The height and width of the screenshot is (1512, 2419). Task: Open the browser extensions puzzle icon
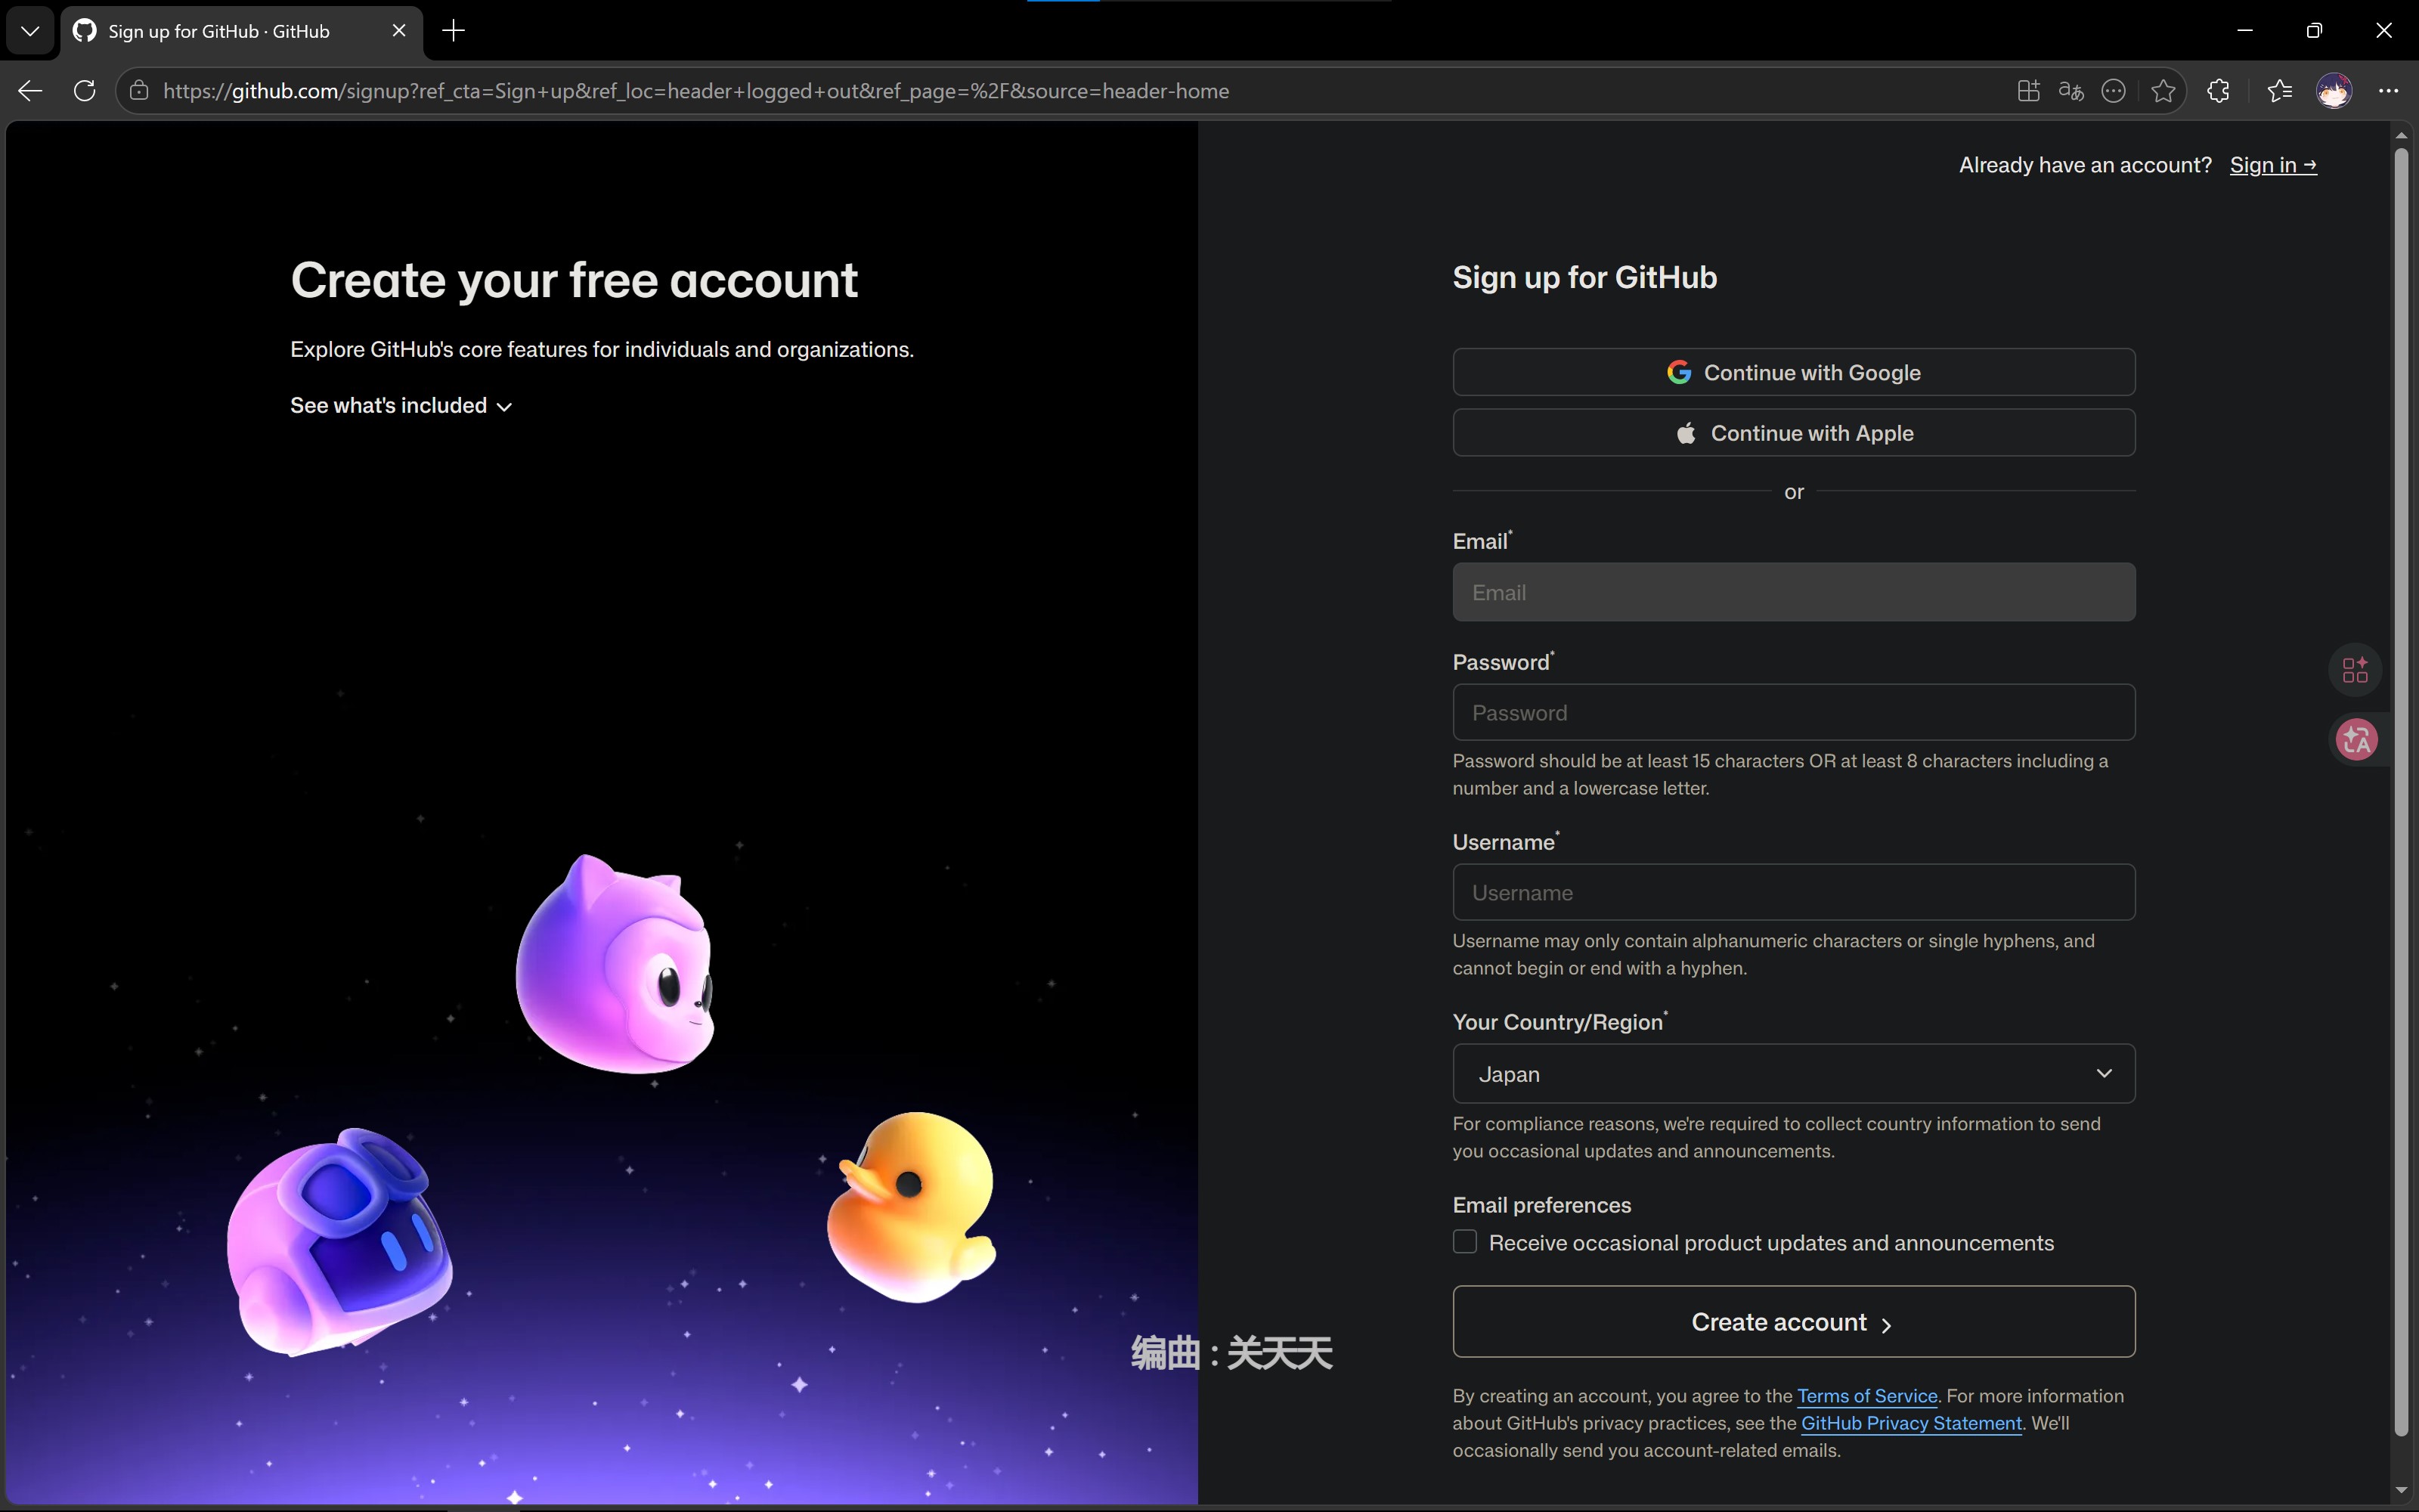click(2218, 91)
